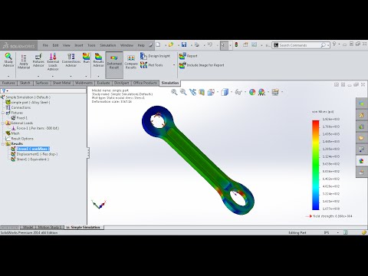The image size is (368, 276).
Task: Click the New document icon
Action: [158, 45]
